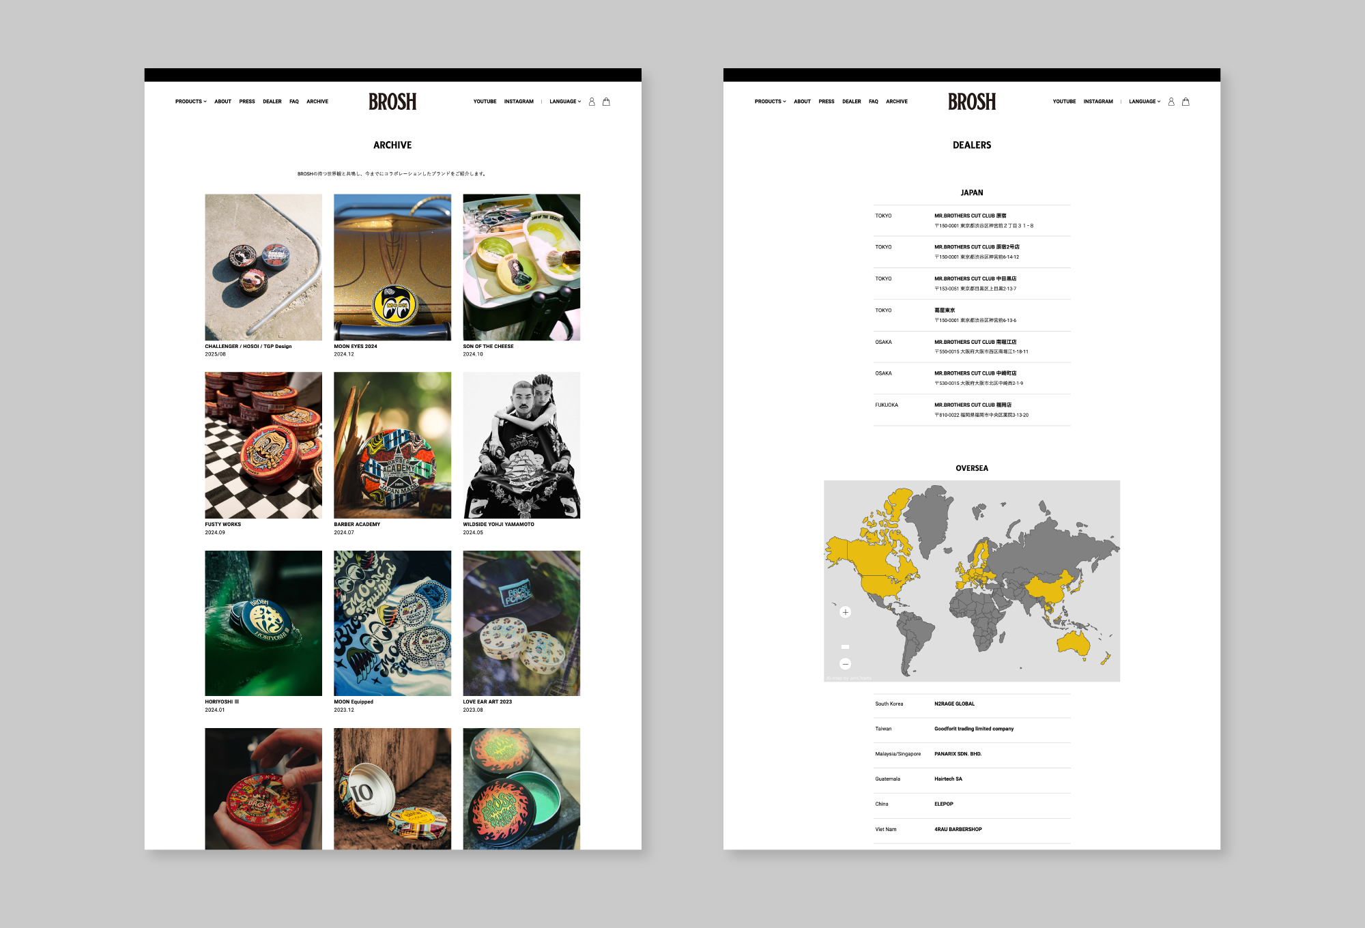Open the shopping bag on the Dealers page
Image resolution: width=1365 pixels, height=928 pixels.
pyautogui.click(x=1186, y=102)
